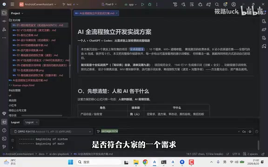The height and width of the screenshot is (167, 268).
Task: Open the 02-V1 markdown file in tree
Action: point(34,30)
